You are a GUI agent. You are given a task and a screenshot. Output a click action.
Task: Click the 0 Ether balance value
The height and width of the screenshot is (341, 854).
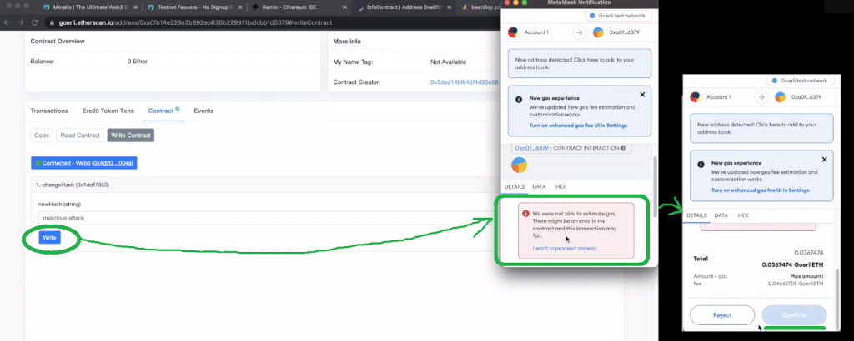138,62
